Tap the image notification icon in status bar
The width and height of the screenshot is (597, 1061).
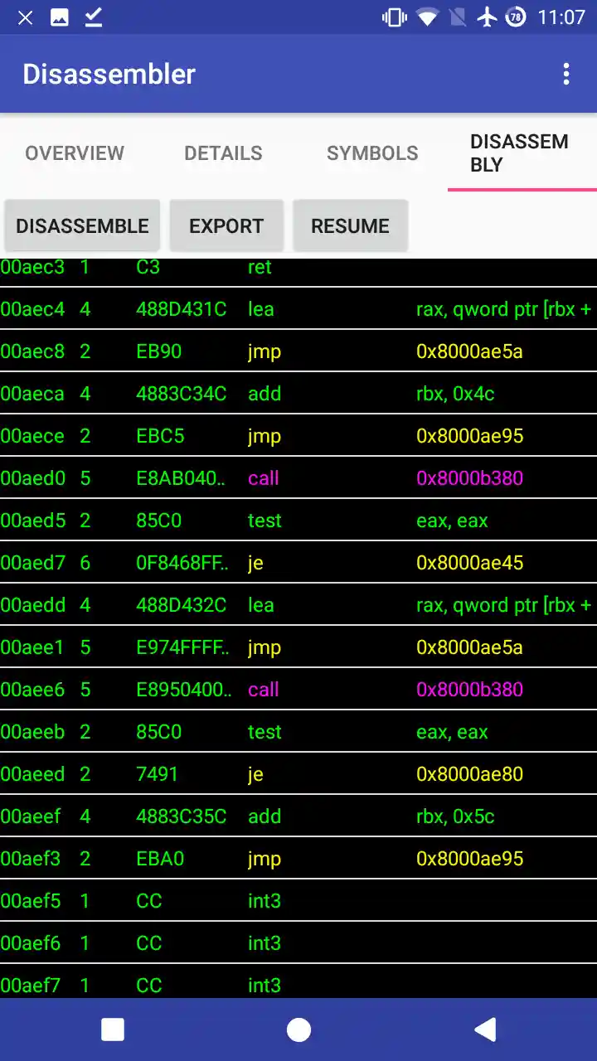pos(60,17)
